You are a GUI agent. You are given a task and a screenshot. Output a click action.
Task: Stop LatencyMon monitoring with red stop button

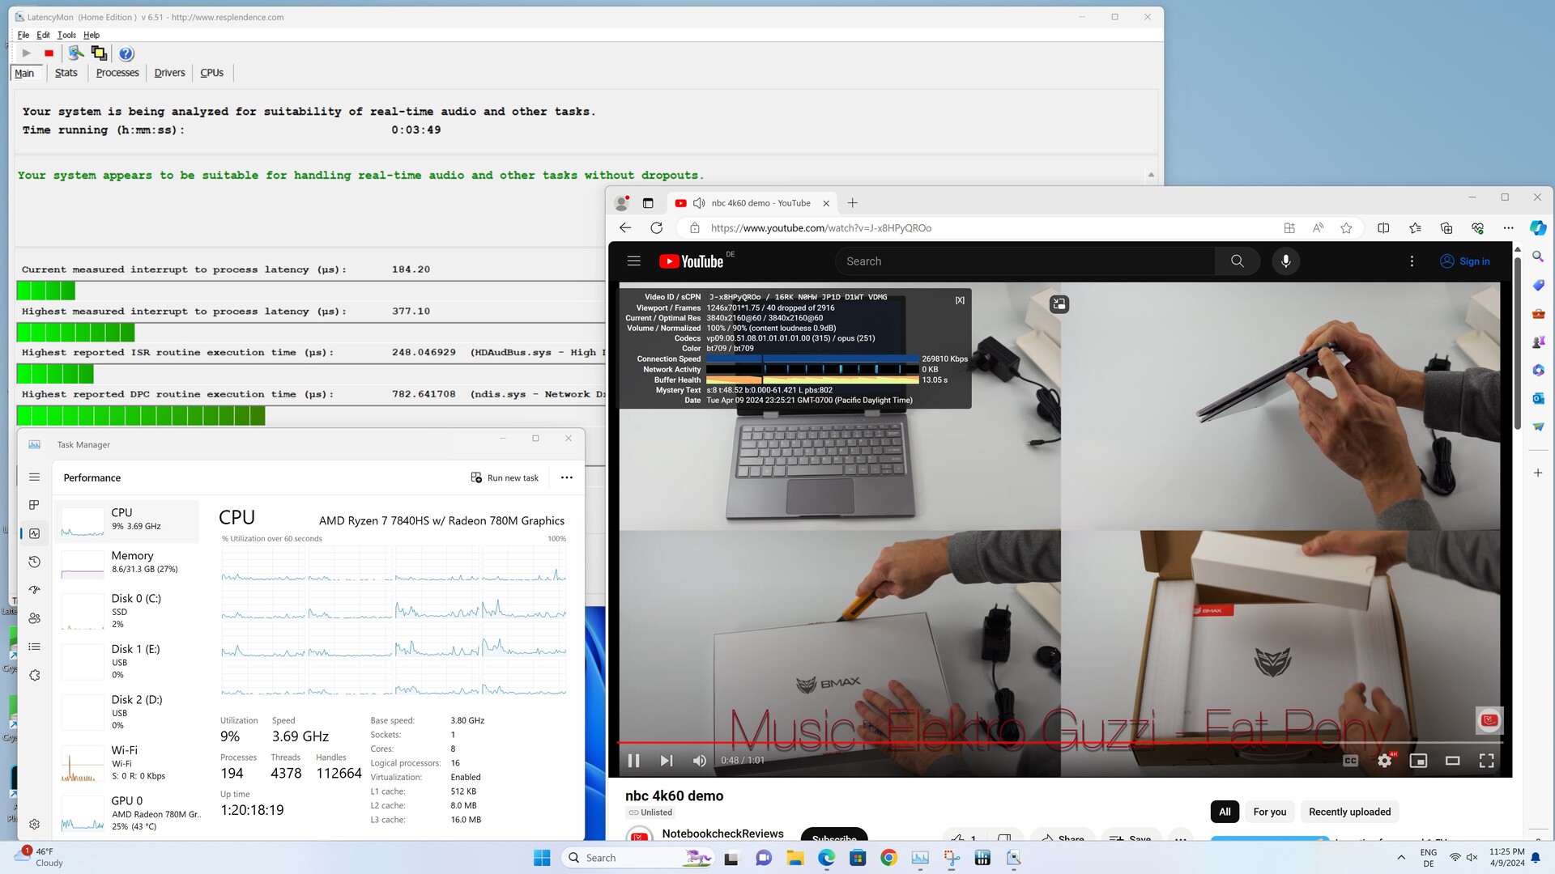49,53
